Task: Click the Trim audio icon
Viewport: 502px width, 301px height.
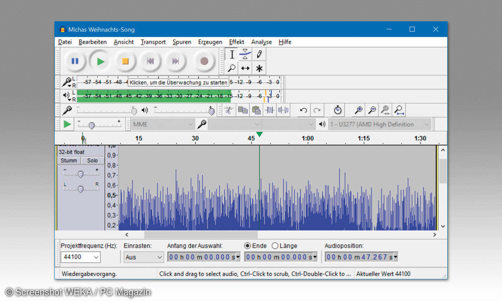Action: [x=270, y=110]
